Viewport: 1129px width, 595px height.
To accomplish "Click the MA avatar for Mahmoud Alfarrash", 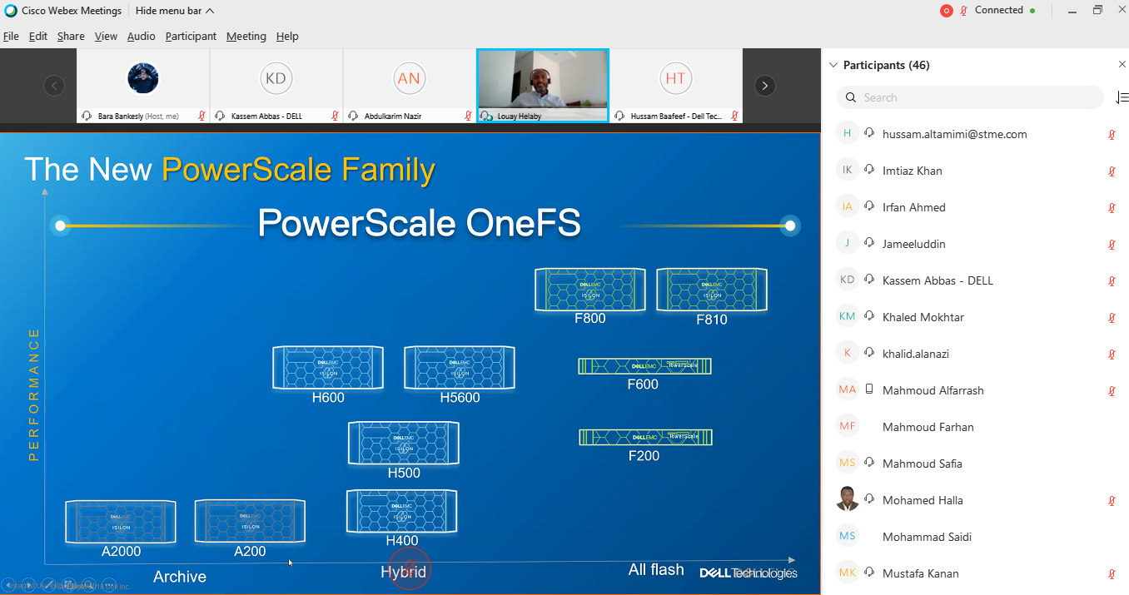I will click(x=848, y=389).
